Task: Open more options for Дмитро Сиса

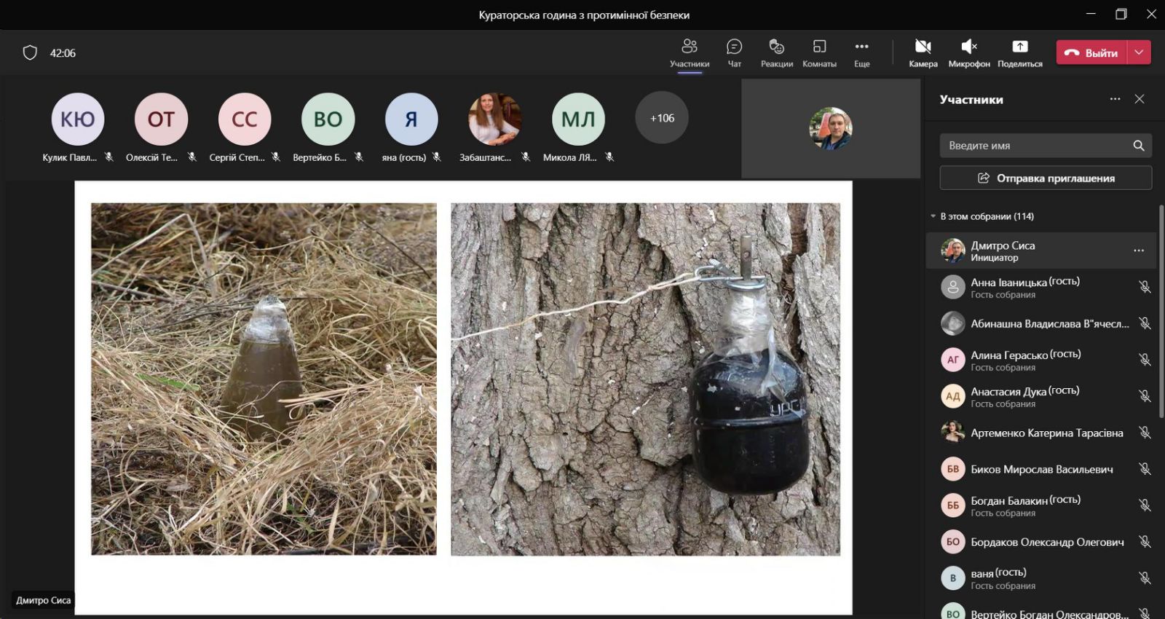Action: 1138,251
